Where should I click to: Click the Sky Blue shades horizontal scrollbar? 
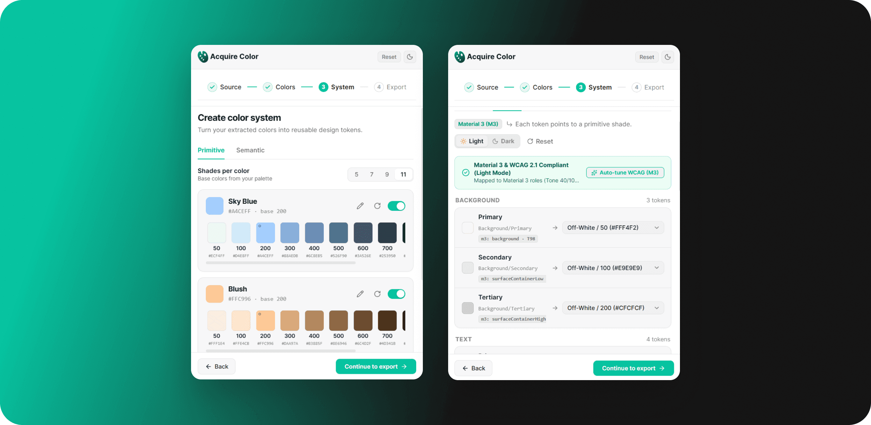coord(281,263)
